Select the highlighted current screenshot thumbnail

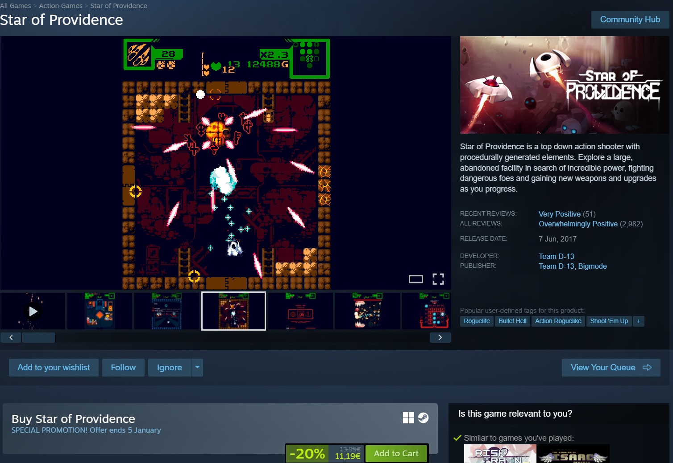click(233, 311)
